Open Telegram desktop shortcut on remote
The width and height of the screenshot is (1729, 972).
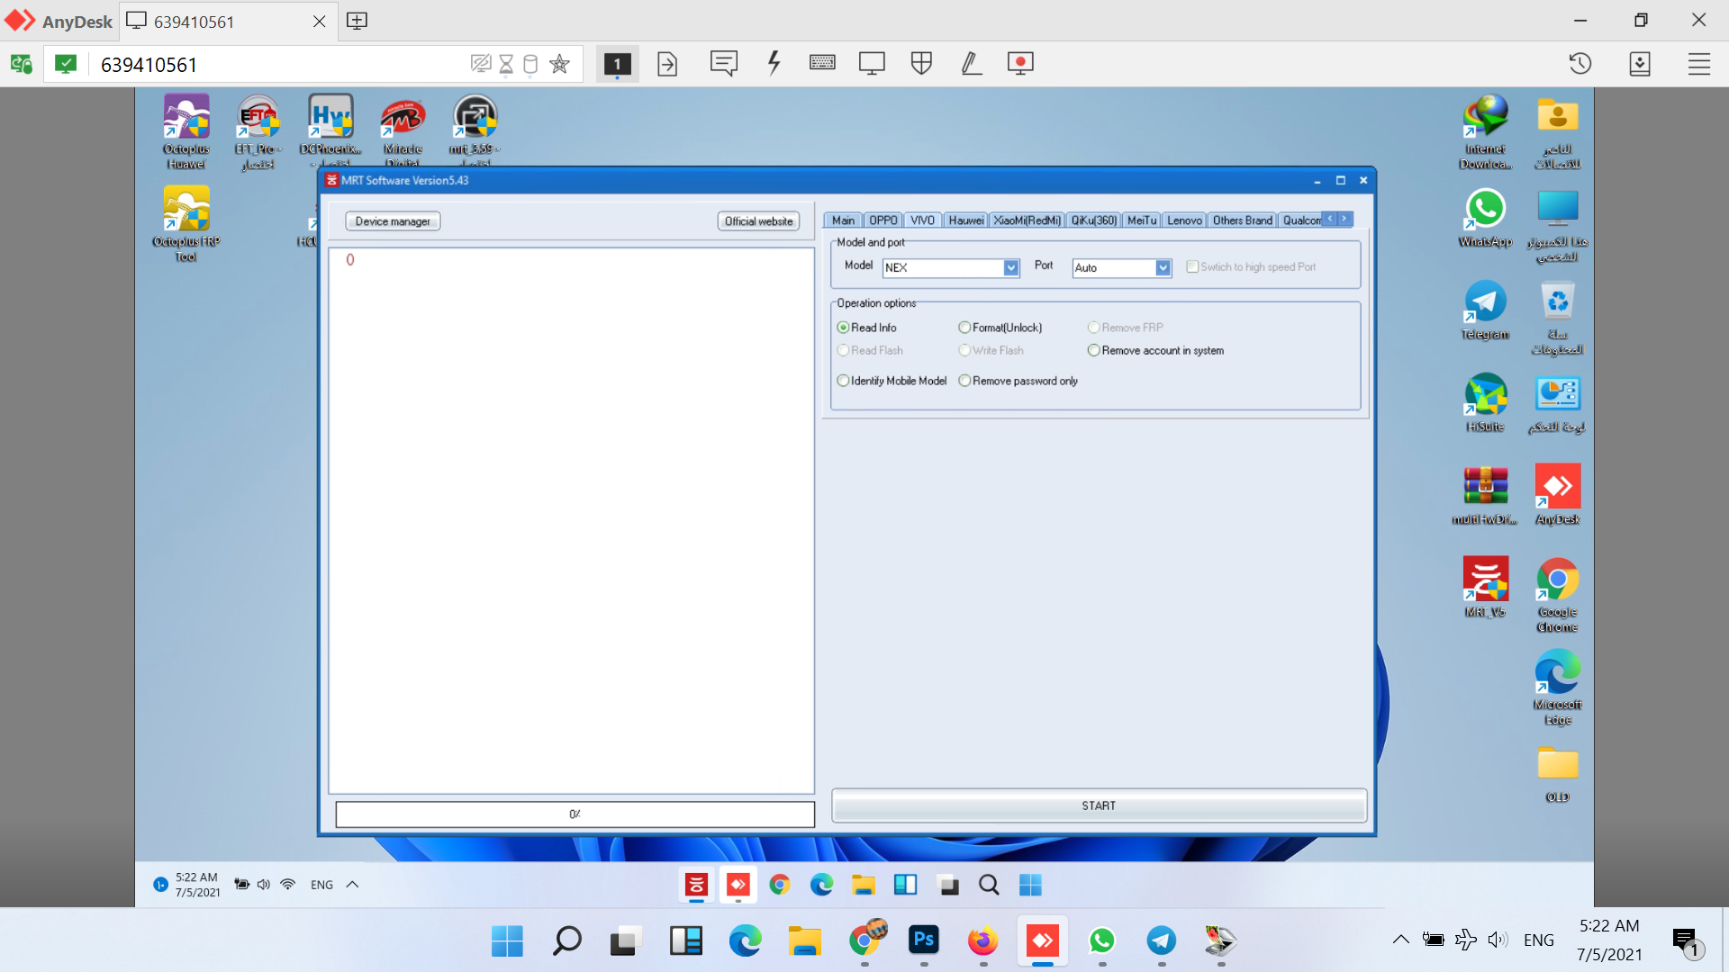(x=1486, y=310)
